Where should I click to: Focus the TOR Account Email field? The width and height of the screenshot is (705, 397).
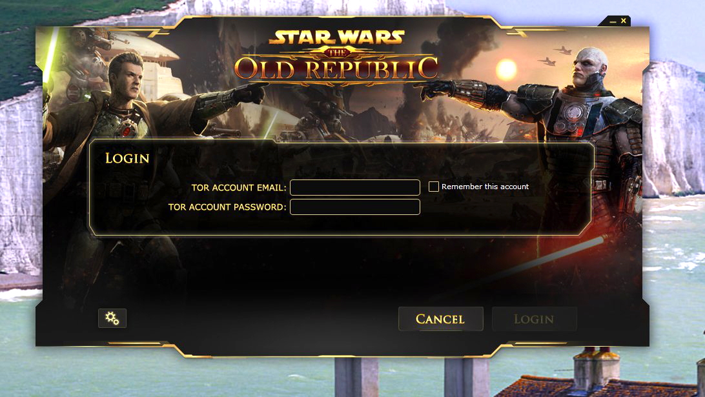pos(355,187)
